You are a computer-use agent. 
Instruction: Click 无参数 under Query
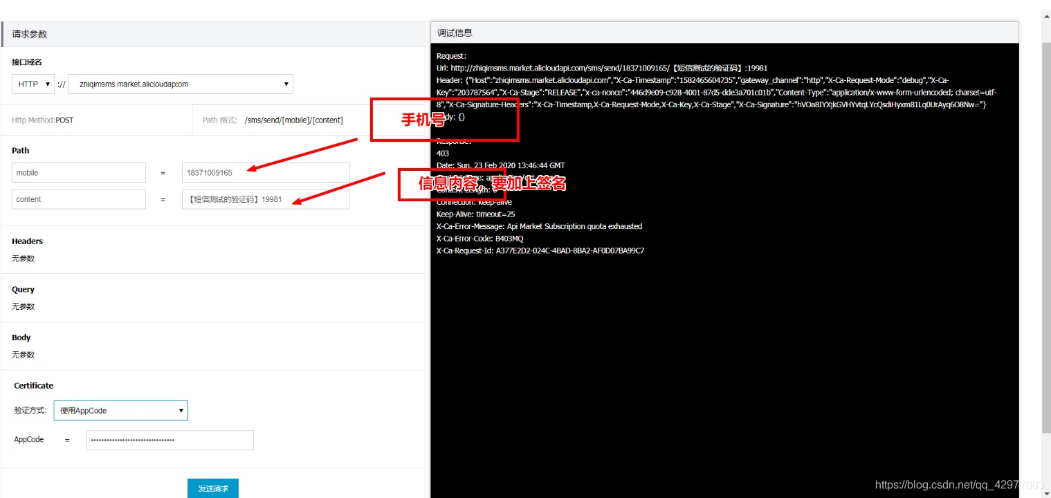(x=23, y=306)
